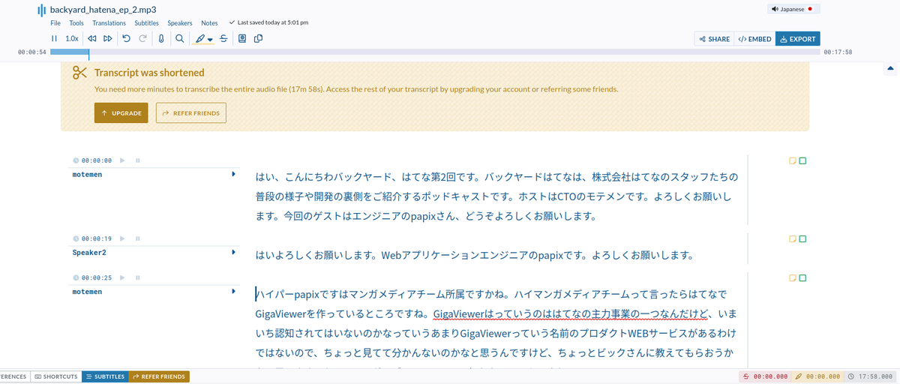Screen dimensions: 900x384
Task: Redo the last undone edit
Action: tap(142, 38)
